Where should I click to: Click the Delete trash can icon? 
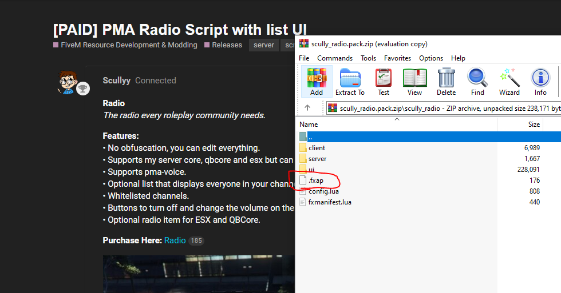446,82
